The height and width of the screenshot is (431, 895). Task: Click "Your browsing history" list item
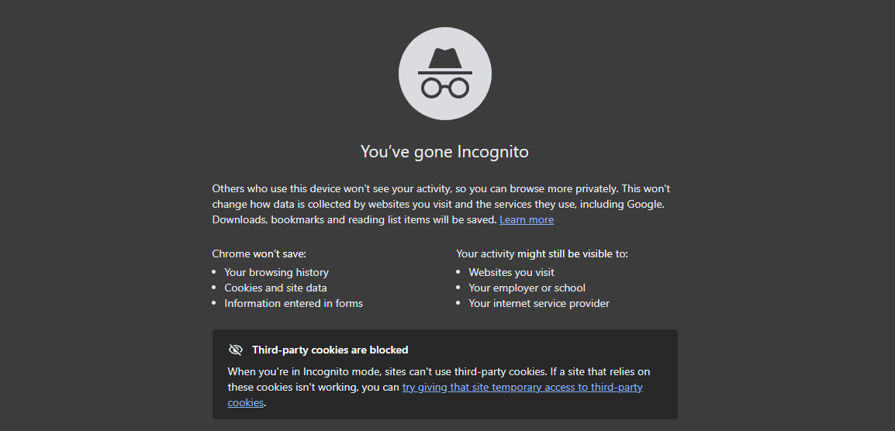click(x=276, y=273)
